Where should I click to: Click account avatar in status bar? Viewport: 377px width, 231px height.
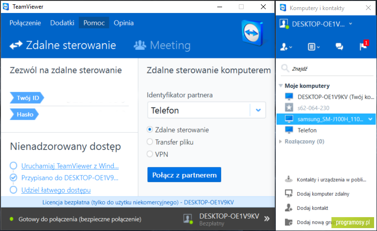(188, 219)
